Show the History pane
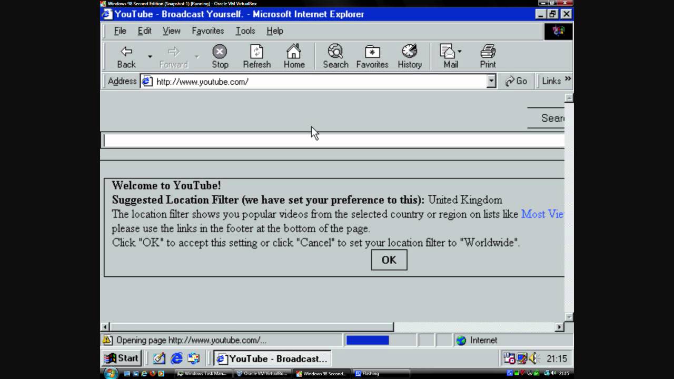Viewport: 674px width, 379px height. coord(410,56)
